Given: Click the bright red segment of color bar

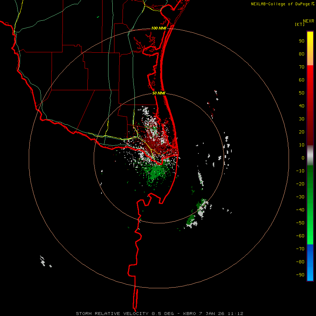Looking at the screenshot, I should click(310, 105).
